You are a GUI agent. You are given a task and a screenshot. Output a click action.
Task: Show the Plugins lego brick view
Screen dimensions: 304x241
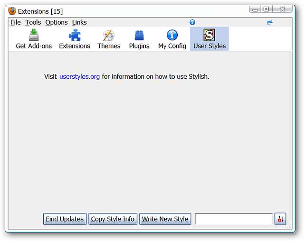[x=139, y=39]
